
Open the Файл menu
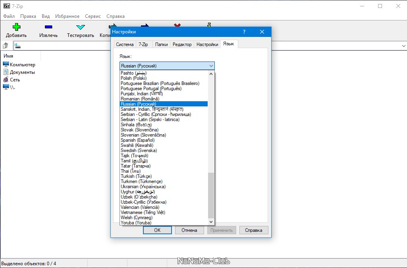[9, 16]
